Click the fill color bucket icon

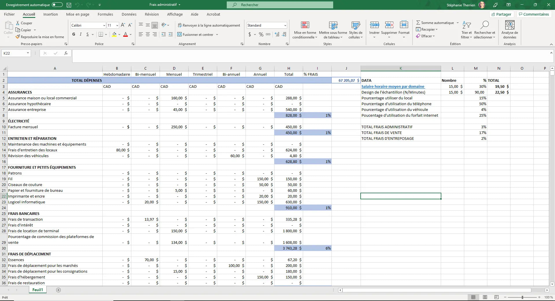click(x=114, y=34)
